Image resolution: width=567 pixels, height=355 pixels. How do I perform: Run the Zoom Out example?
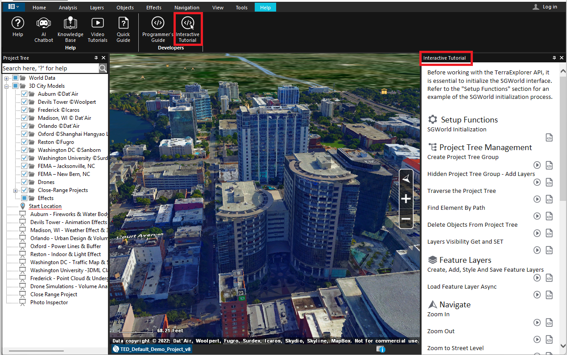pos(537,339)
